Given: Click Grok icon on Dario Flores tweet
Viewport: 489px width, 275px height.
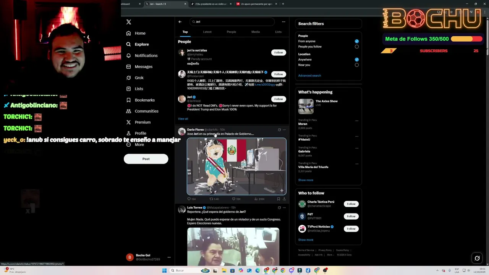Looking at the screenshot, I should click(279, 130).
